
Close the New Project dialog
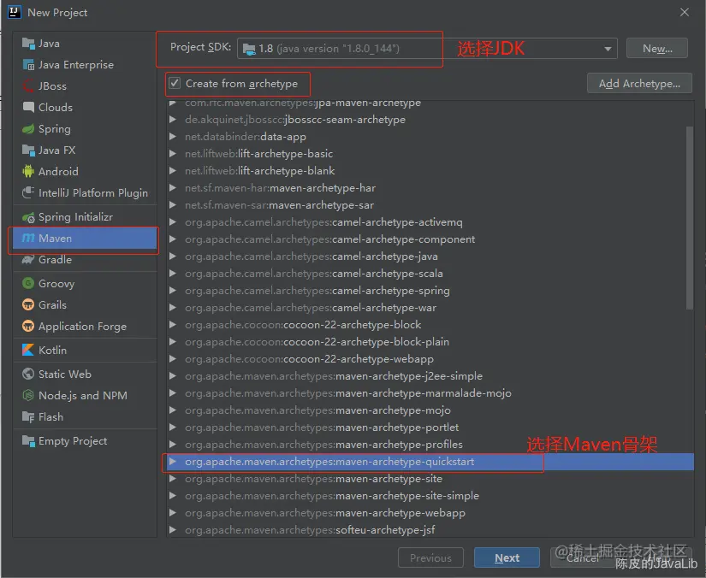[685, 12]
